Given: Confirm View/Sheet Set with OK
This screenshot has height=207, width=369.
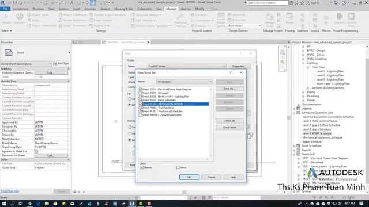Looking at the screenshot, I should click(189, 177).
